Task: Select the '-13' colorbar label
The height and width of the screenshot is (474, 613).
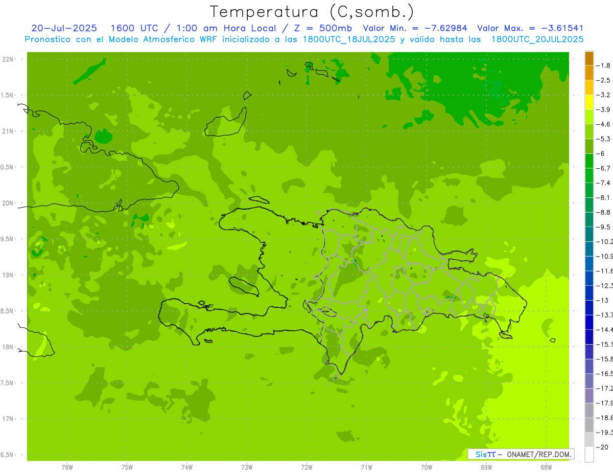Action: [x=603, y=300]
